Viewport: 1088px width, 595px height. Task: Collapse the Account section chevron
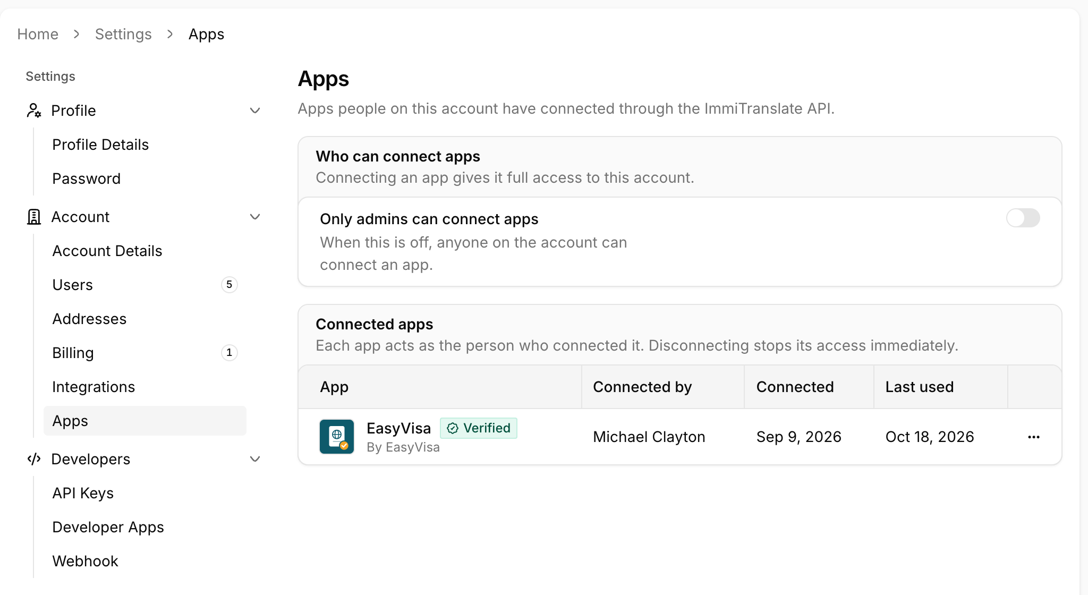(255, 217)
